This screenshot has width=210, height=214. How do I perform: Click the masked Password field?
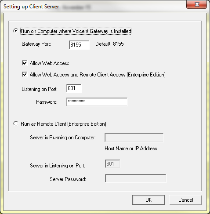pyautogui.click(x=97, y=102)
